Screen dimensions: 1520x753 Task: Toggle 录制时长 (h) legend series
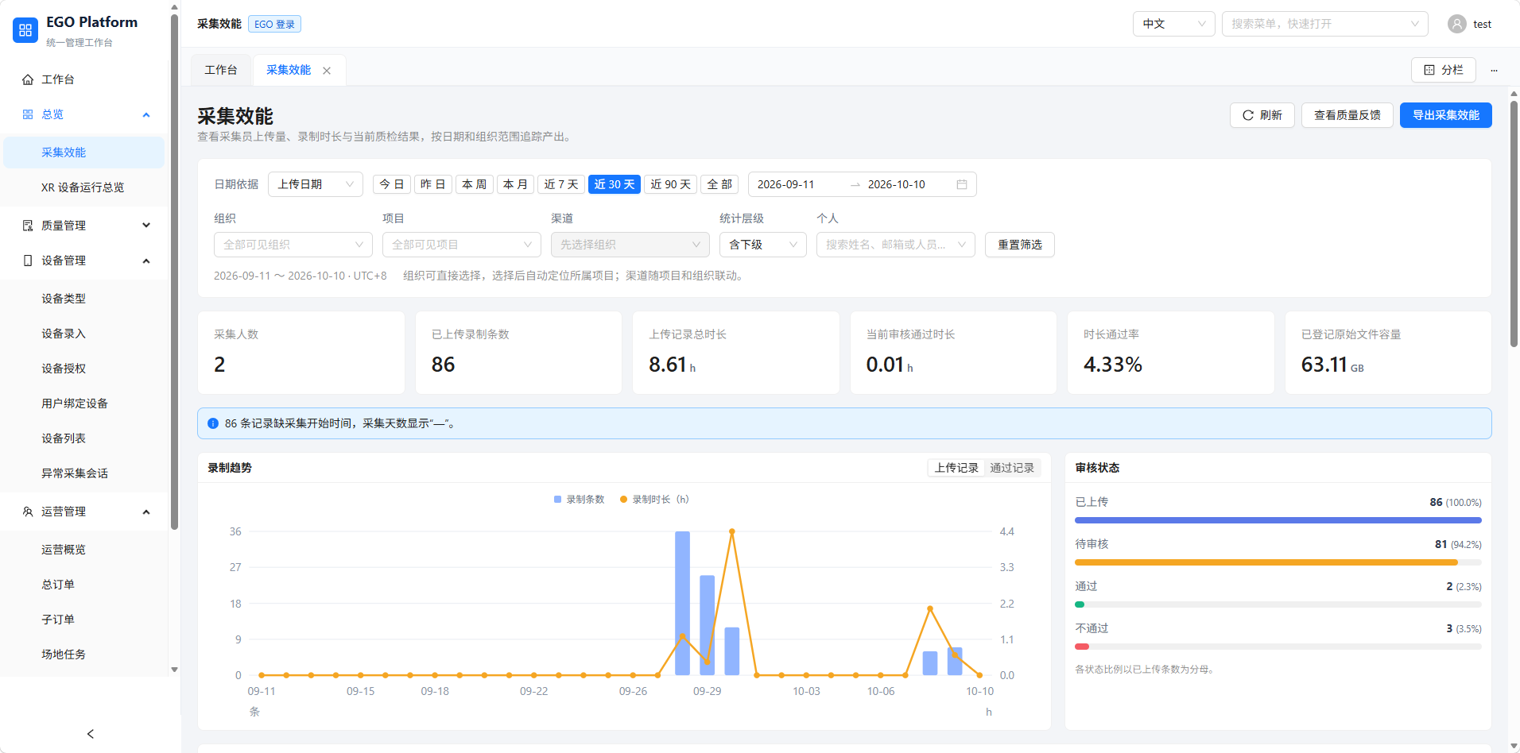pyautogui.click(x=654, y=500)
